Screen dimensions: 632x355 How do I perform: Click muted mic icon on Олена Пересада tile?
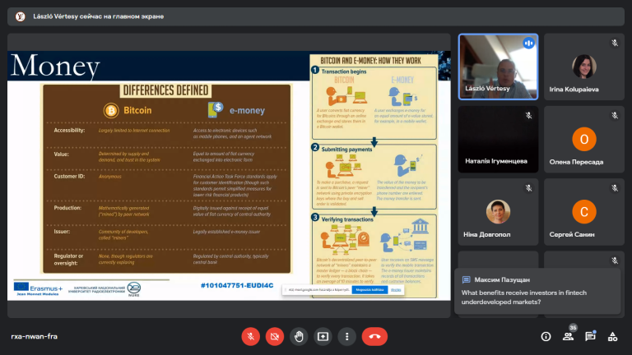(615, 116)
